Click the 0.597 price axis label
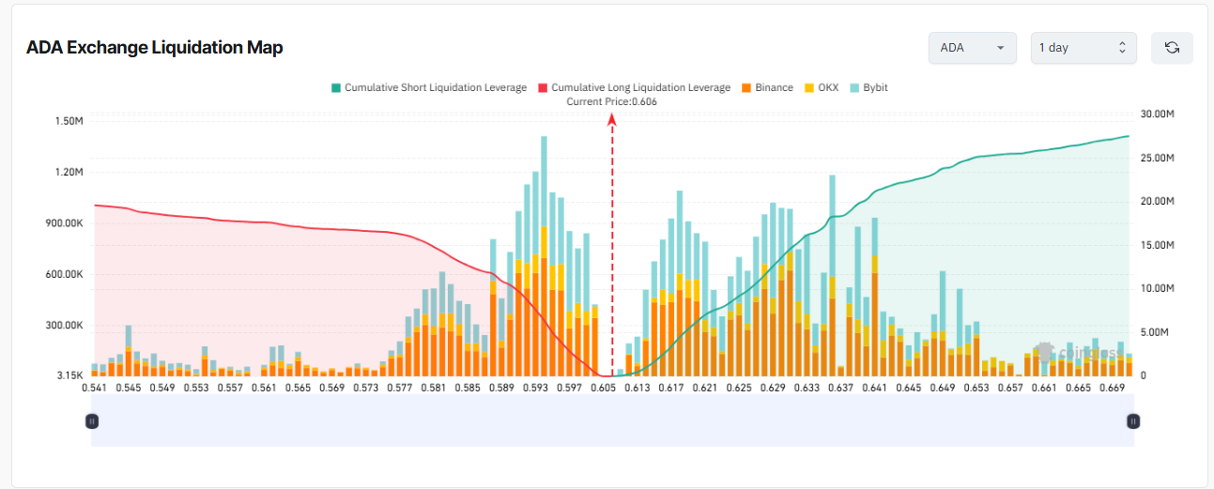The height and width of the screenshot is (489, 1214). coord(569,387)
